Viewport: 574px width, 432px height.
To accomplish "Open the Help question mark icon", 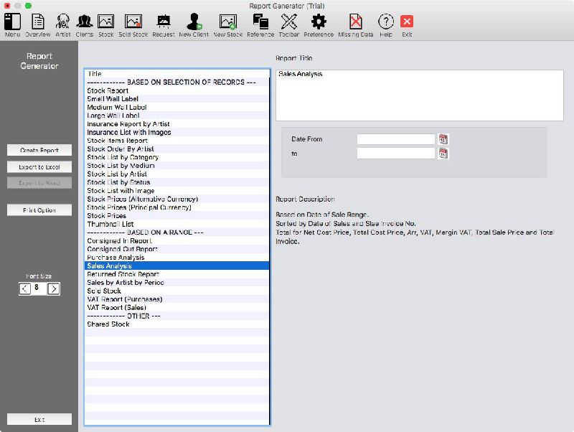I will click(x=386, y=25).
